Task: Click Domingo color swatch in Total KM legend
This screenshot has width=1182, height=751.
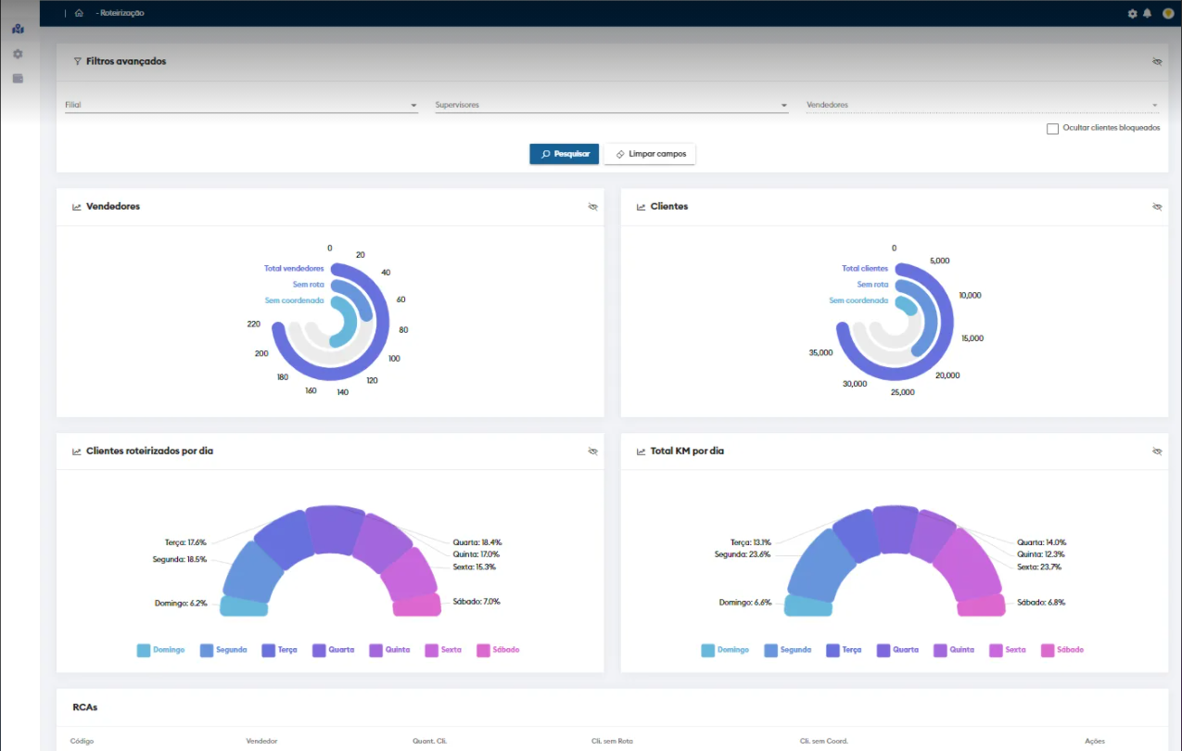Action: click(708, 650)
